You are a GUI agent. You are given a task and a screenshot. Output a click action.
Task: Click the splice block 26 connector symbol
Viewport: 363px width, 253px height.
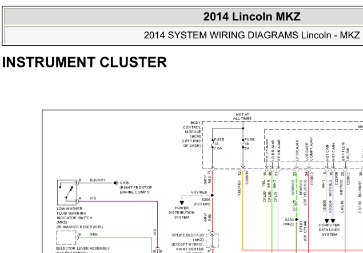tap(212, 241)
